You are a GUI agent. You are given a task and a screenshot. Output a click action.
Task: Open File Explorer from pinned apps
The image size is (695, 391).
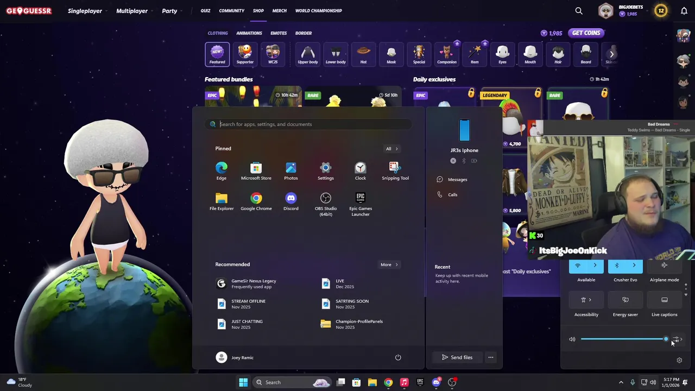[x=222, y=201]
